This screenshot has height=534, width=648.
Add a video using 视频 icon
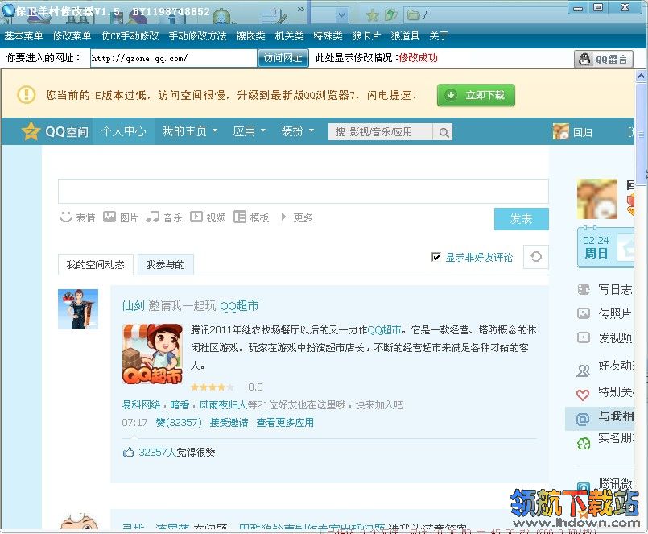point(196,217)
